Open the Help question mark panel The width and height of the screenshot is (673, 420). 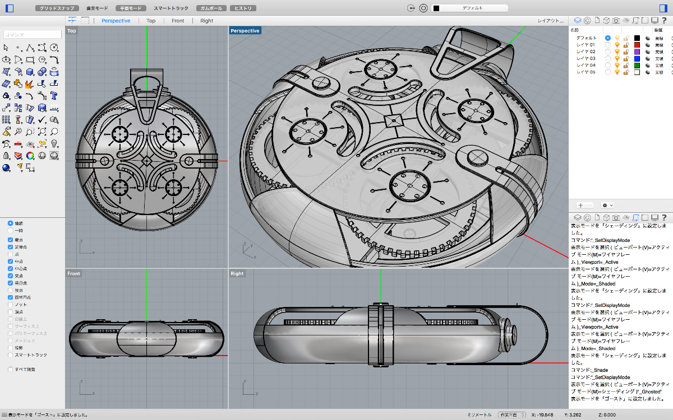pos(664,21)
